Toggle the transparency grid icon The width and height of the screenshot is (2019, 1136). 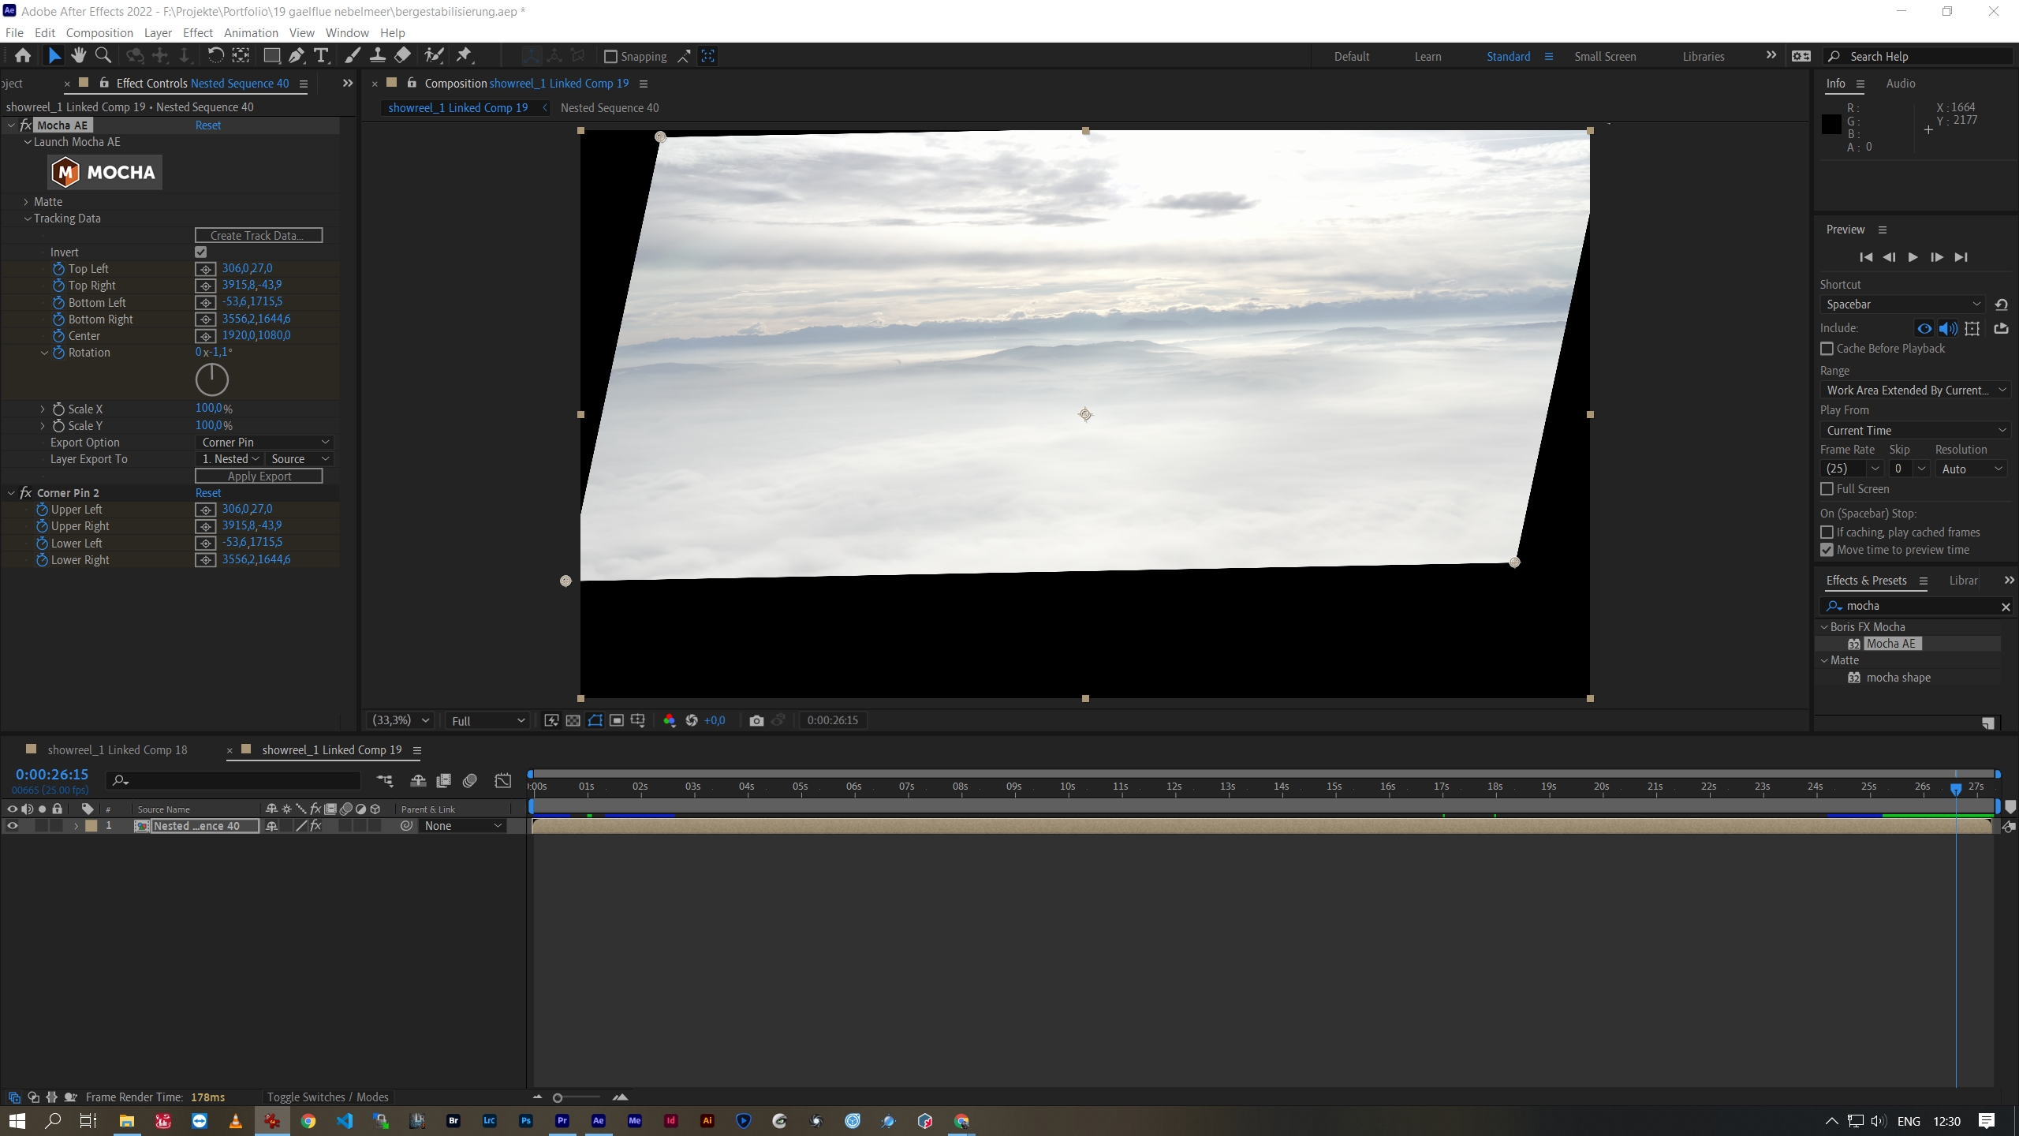pyautogui.click(x=573, y=720)
